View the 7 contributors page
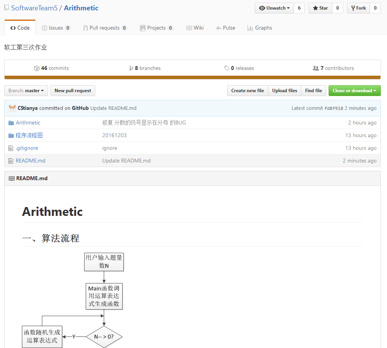 (333, 68)
